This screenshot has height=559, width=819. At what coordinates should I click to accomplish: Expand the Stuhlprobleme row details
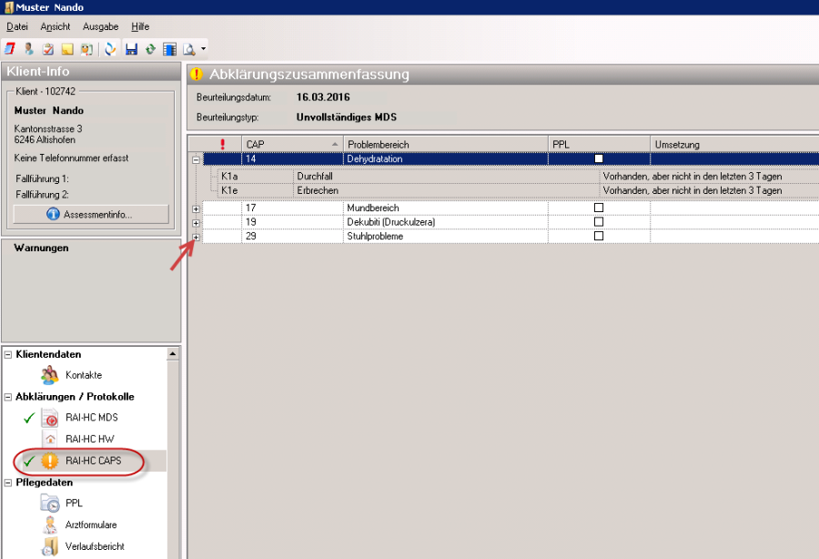[x=196, y=236]
